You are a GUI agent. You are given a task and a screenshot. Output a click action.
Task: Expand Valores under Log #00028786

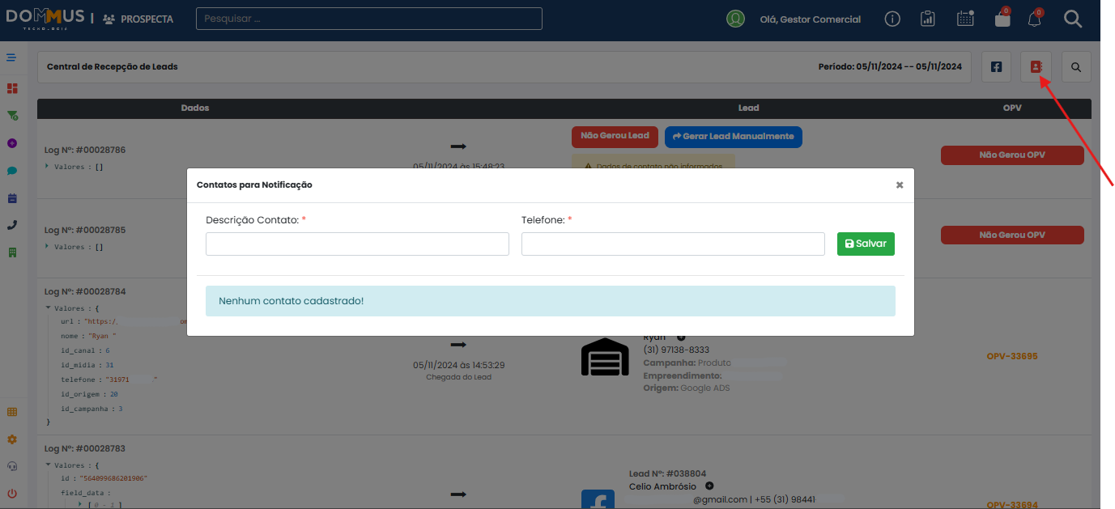(x=46, y=167)
